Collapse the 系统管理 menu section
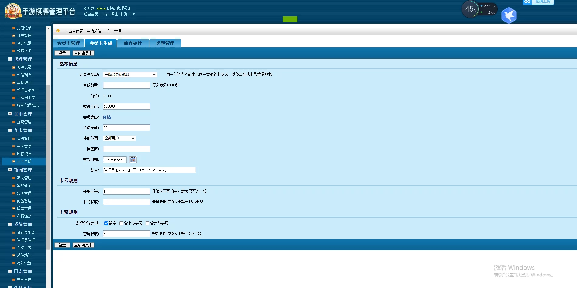 (10, 224)
